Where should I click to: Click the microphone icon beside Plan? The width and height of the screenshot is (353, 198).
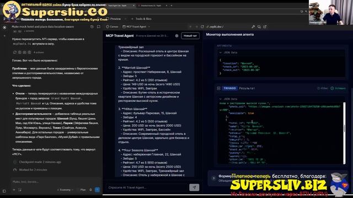point(90,190)
